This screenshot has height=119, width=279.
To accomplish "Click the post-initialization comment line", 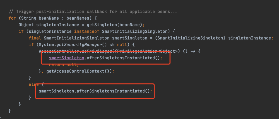I will point(93,12).
